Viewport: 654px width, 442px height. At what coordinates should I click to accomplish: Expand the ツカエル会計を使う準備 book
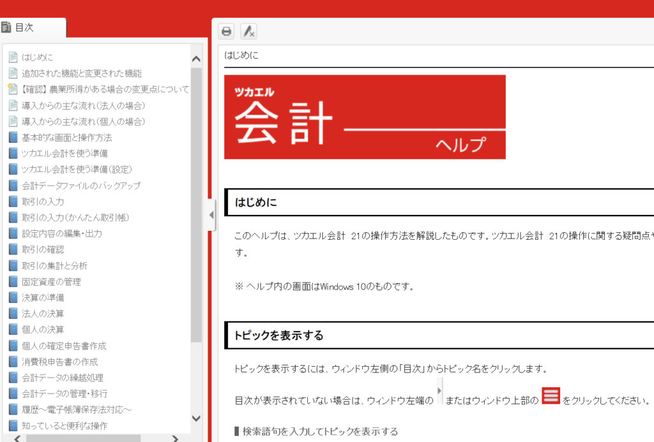(x=65, y=153)
